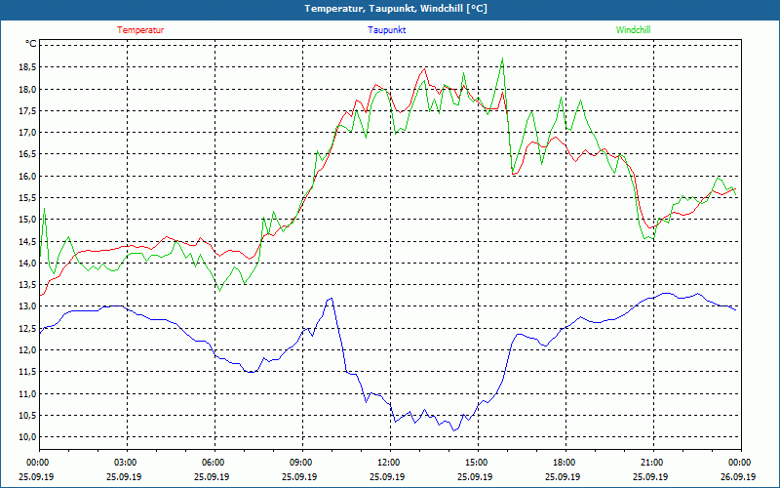Click the green Windchill legend label
Image resolution: width=780 pixels, height=488 pixels.
pyautogui.click(x=633, y=30)
